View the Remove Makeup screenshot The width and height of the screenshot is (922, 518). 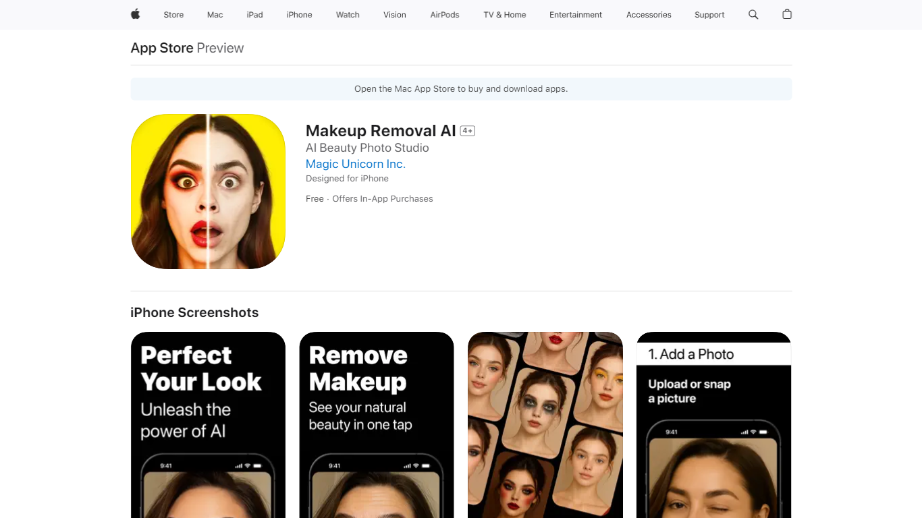377,425
